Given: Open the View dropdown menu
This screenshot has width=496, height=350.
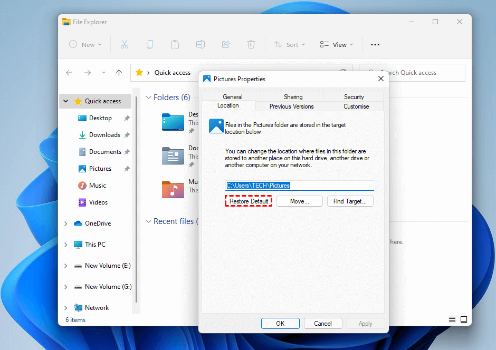Looking at the screenshot, I should pyautogui.click(x=337, y=45).
